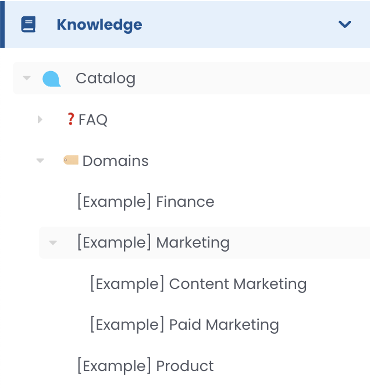The image size is (370, 388).
Task: Select the Catalog label in the tree
Action: [105, 79]
